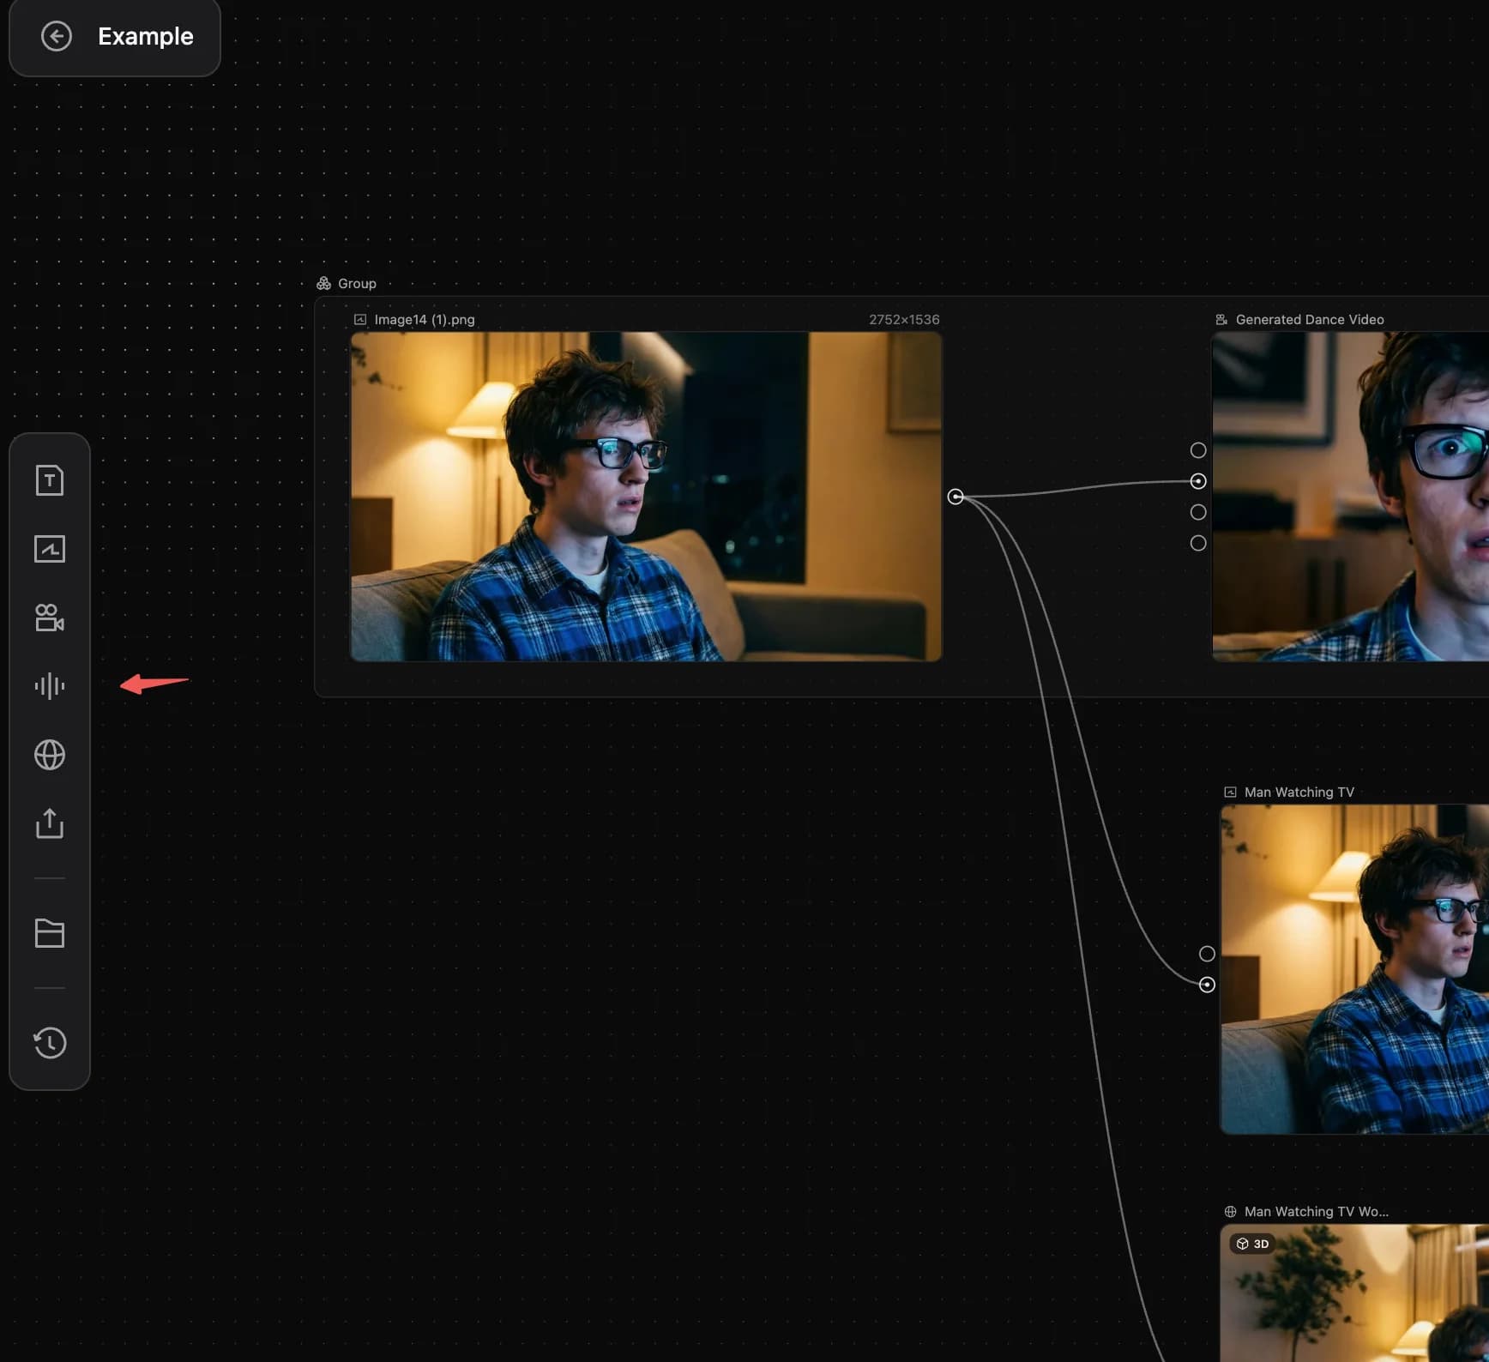Select the Text node tool in the sidebar
This screenshot has height=1362, width=1489.
pyautogui.click(x=50, y=480)
